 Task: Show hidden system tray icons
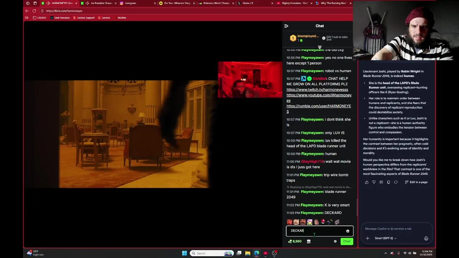385,253
